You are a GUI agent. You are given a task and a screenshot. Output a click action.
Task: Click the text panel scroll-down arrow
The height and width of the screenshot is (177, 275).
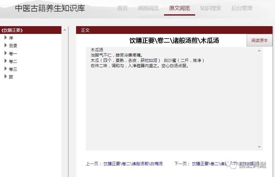(x=259, y=147)
